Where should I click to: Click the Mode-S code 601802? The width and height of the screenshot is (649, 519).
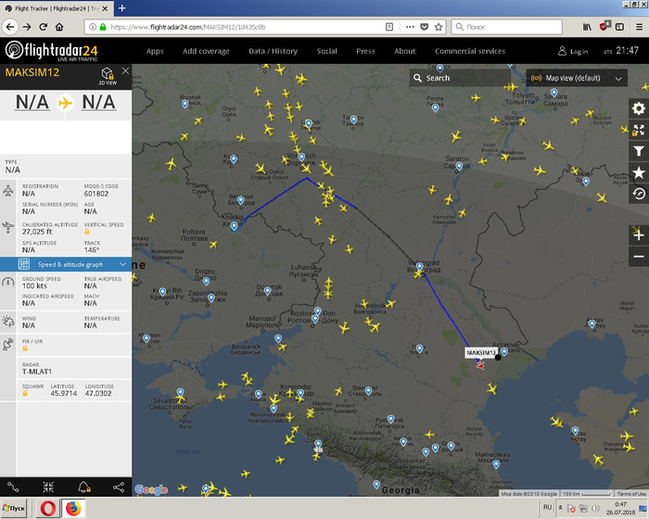(96, 194)
